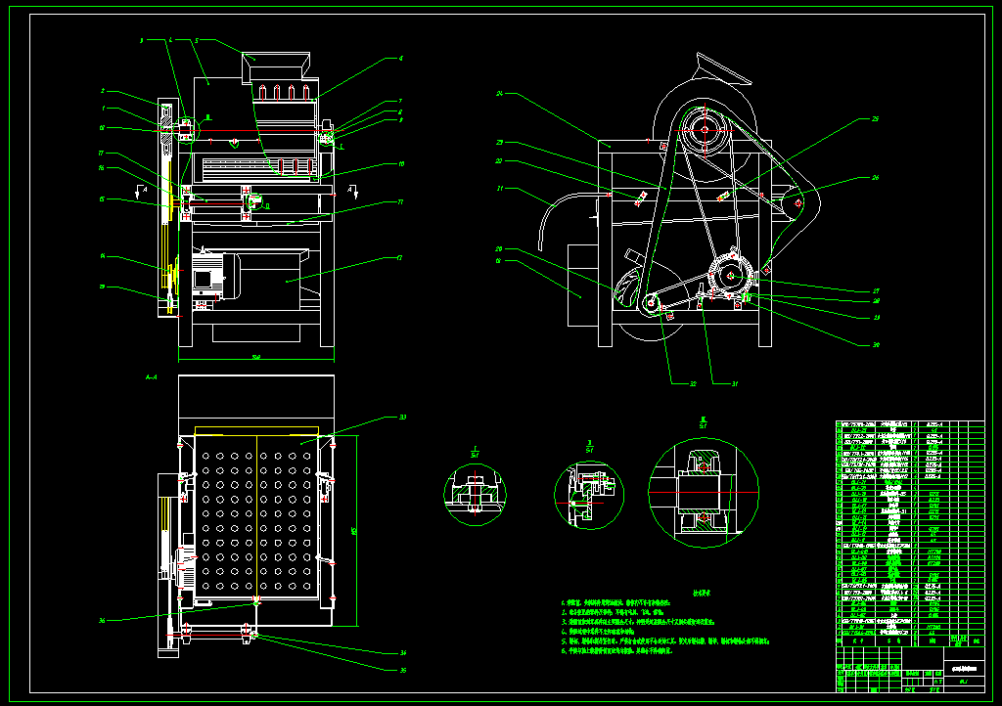Click part balloon number 26 label
This screenshot has height=706, width=1002.
coord(876,177)
